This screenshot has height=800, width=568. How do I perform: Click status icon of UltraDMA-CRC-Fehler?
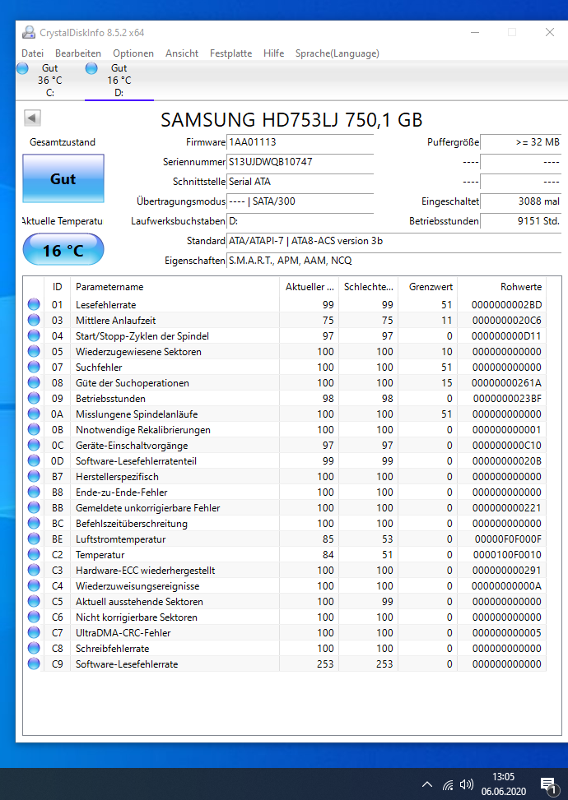(34, 632)
